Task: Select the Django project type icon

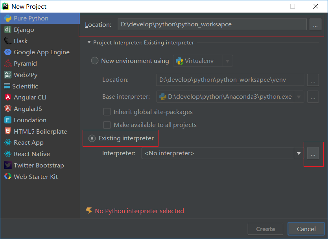Action: [8, 30]
